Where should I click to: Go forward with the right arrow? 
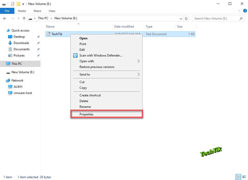[13, 18]
